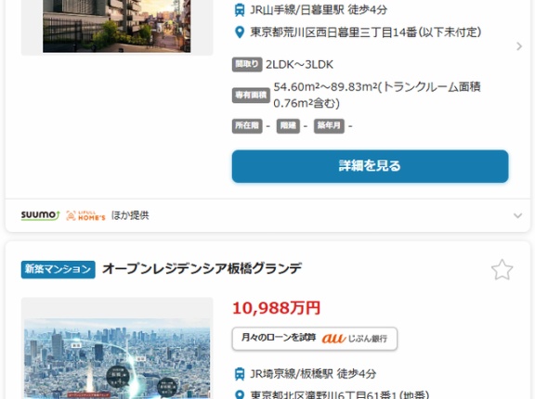Image resolution: width=535 pixels, height=399 pixels.
Task: Click the ほか提供 text
Action: pos(130,215)
